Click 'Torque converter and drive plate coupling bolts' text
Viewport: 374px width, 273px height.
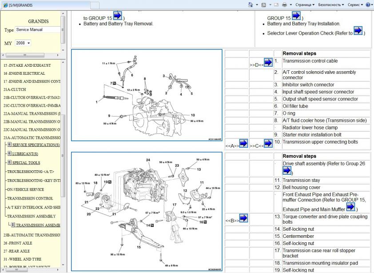click(x=325, y=219)
